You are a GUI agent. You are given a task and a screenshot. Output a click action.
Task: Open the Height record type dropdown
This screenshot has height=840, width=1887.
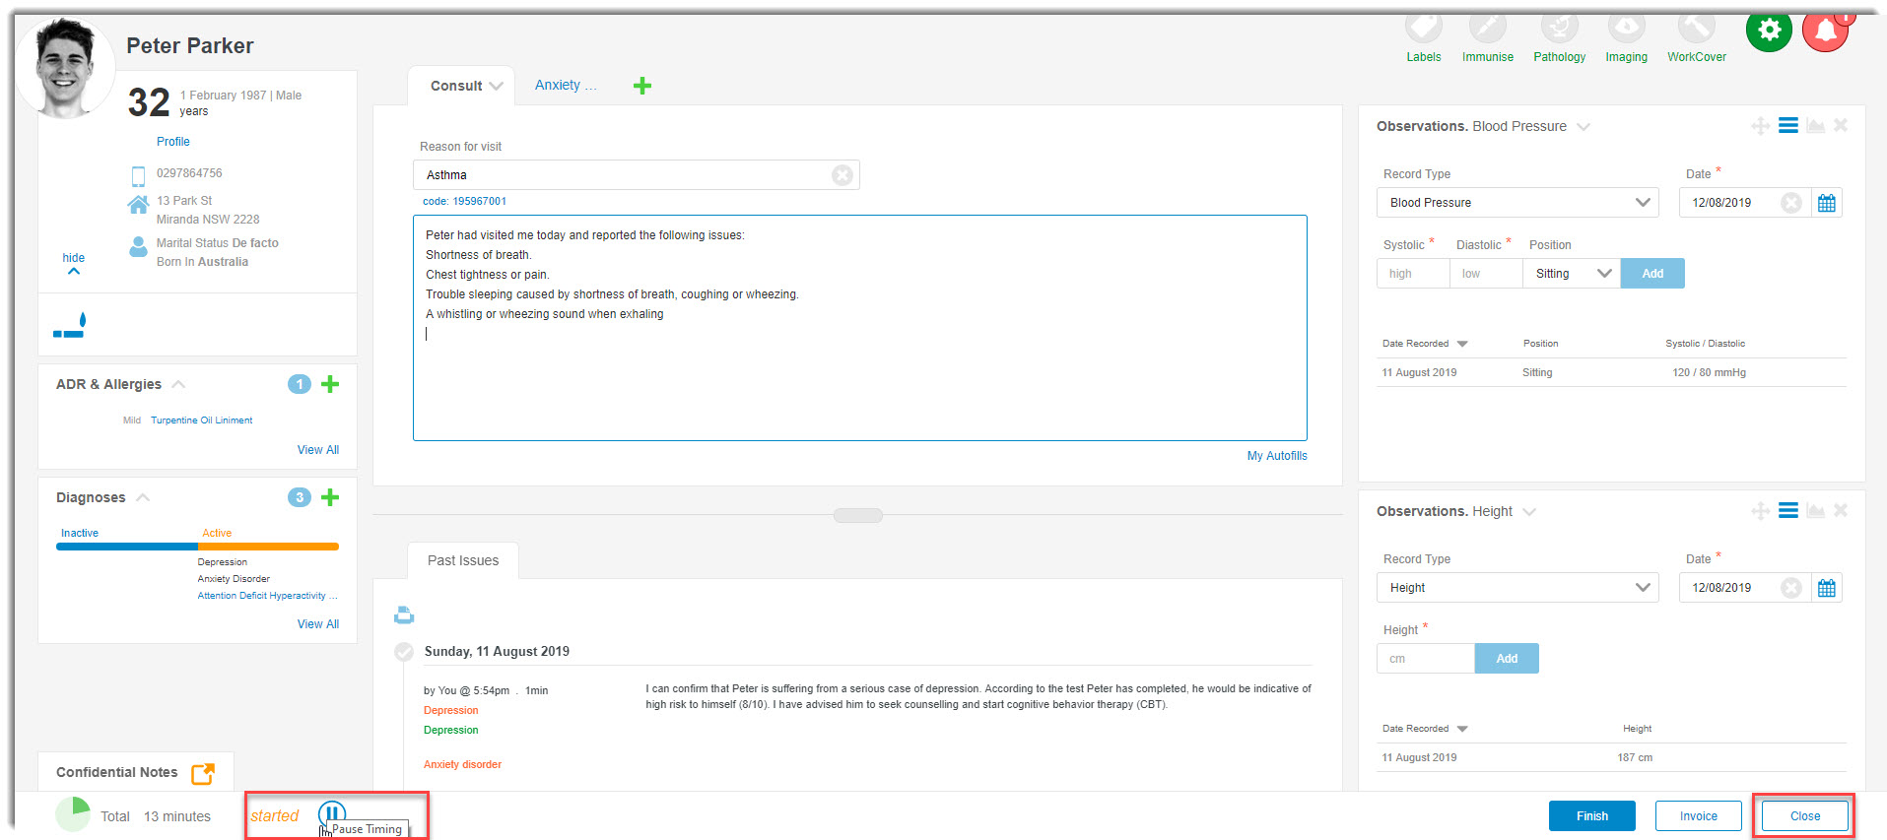click(x=1517, y=588)
